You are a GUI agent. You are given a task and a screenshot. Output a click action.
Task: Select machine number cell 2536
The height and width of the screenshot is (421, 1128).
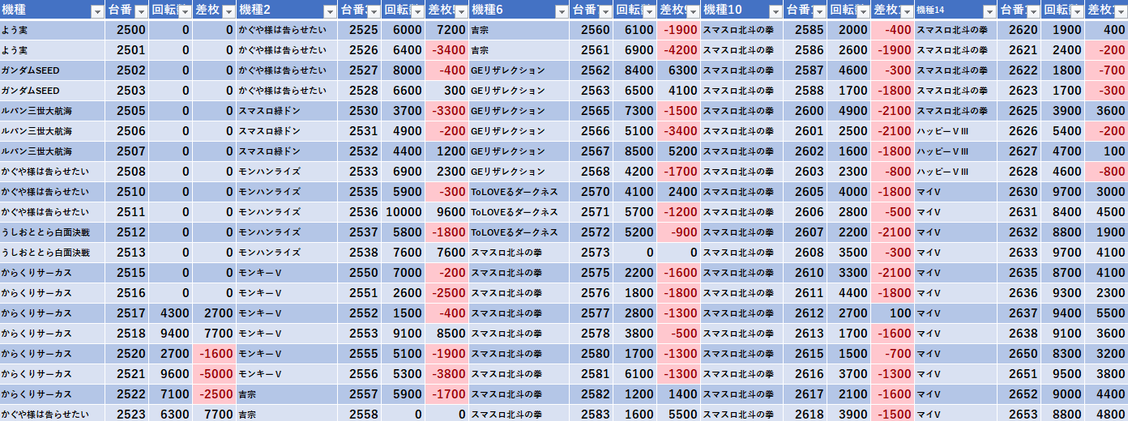coord(360,212)
